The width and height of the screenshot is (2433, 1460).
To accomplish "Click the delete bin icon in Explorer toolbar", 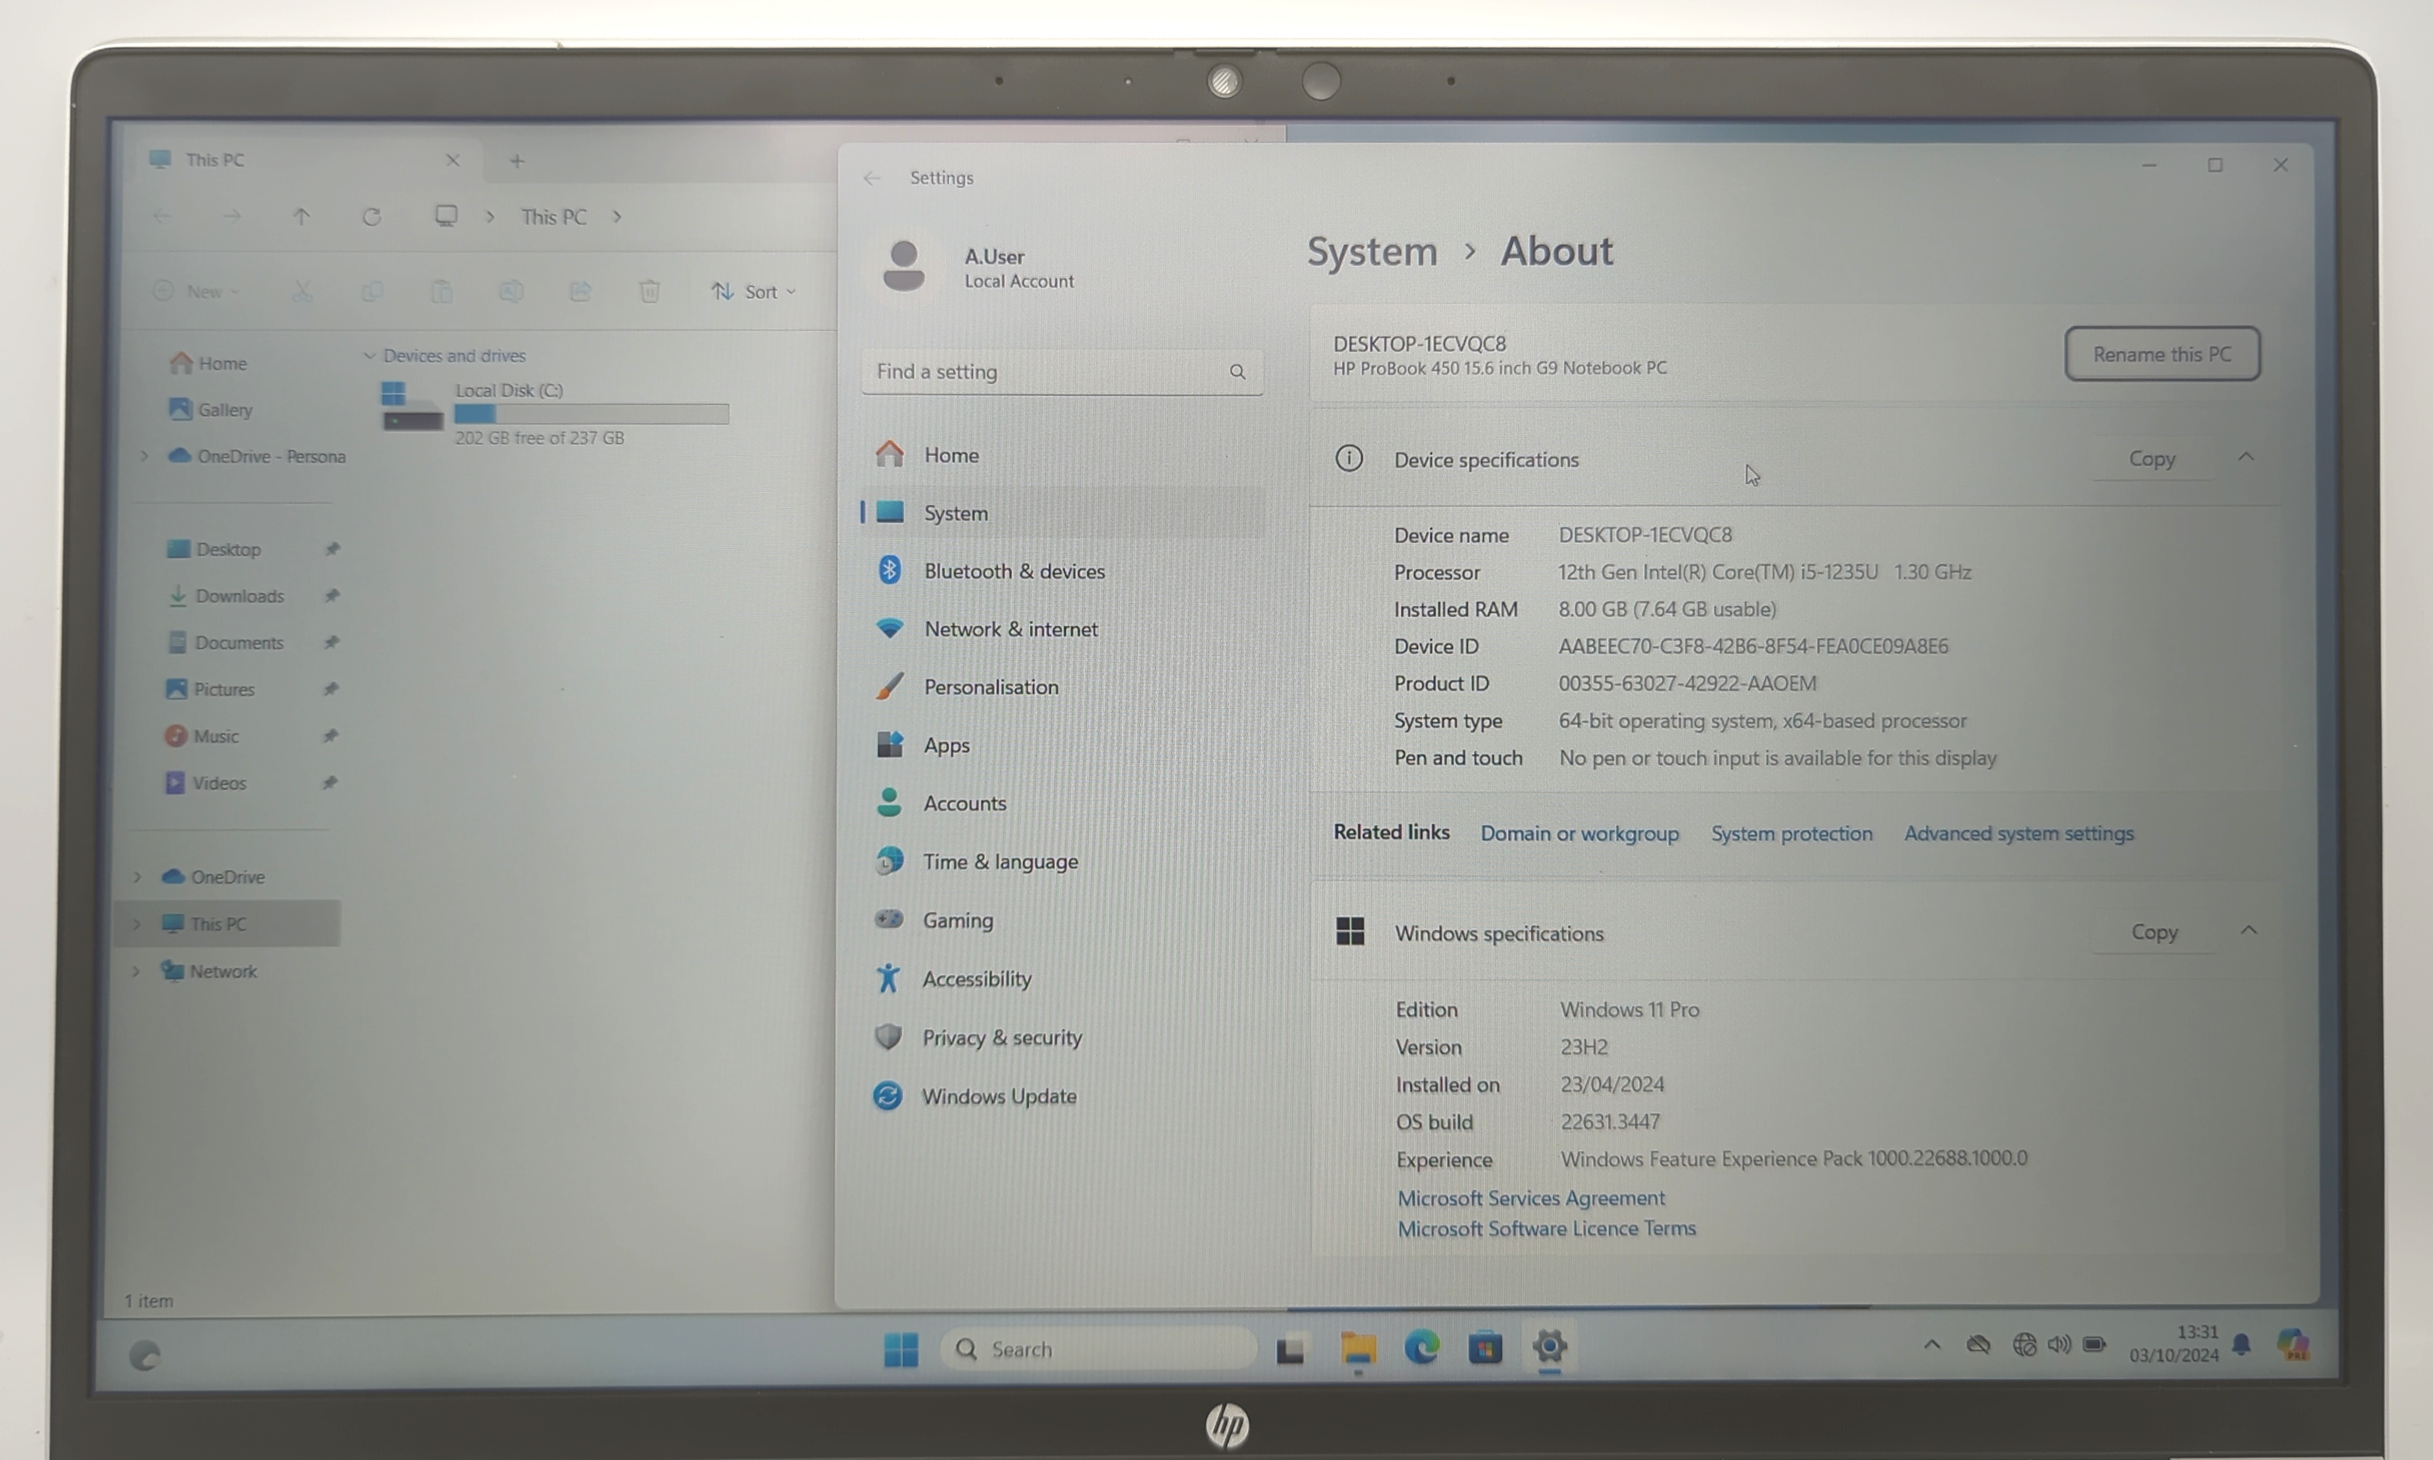I will [648, 291].
